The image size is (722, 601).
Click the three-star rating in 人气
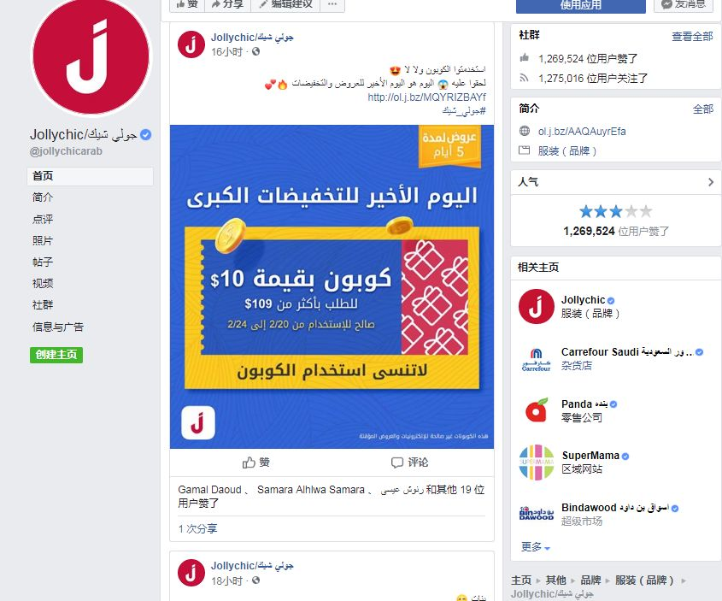[616, 211]
